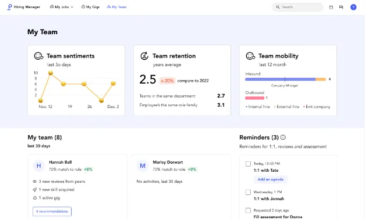Viewport: 365px width, 220px height.
Task: Click the My Jobs briefcase icon
Action: pyautogui.click(x=52, y=7)
